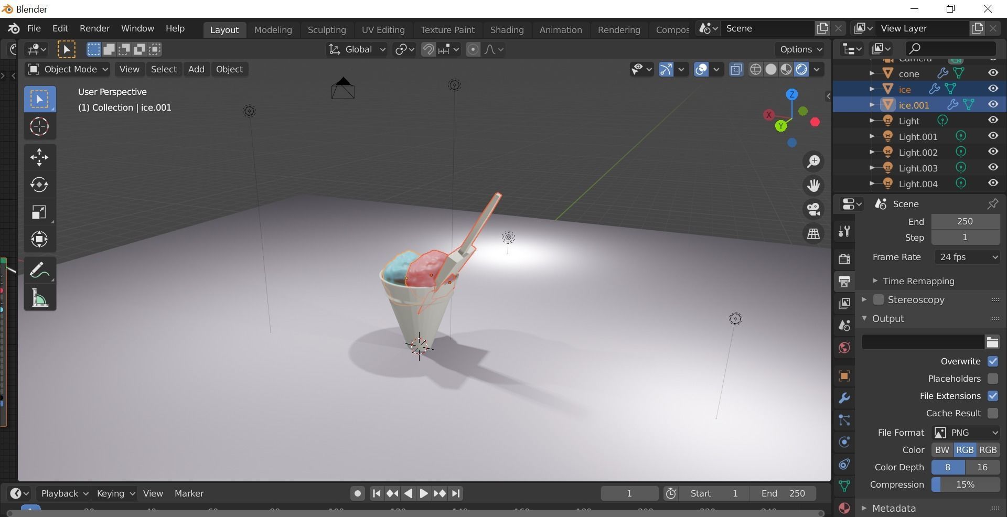Toggle snapping magnet

[428, 49]
